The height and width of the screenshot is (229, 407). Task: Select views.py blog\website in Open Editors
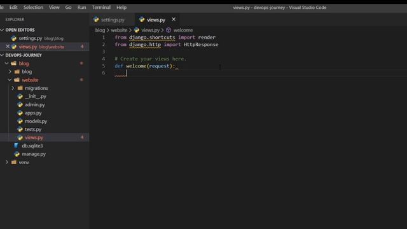45,46
